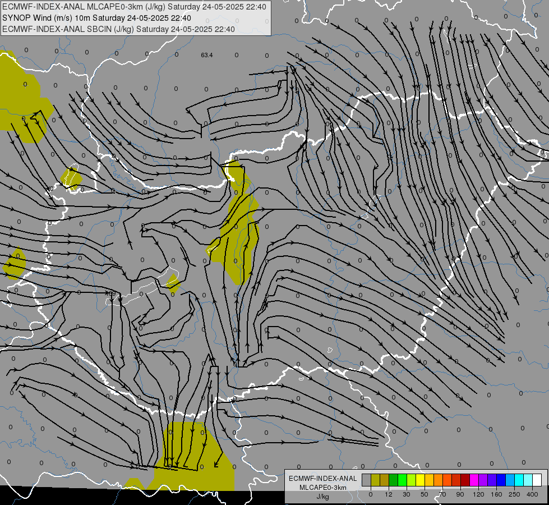Viewport: 549px width, 505px height.
Task: Click the J/kg unit label in legend
Action: tap(323, 497)
